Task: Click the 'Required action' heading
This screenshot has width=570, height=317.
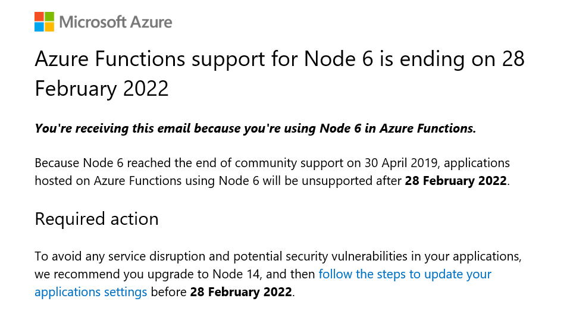Action: pos(97,219)
